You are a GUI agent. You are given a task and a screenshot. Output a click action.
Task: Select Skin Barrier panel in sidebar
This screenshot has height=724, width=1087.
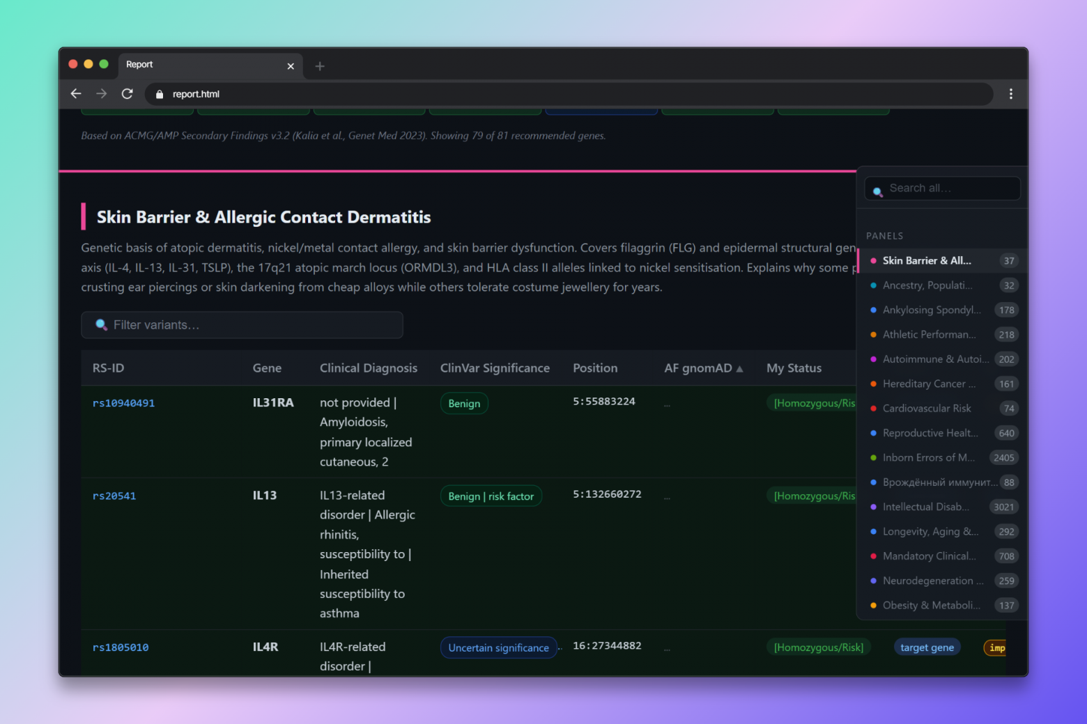(x=942, y=260)
